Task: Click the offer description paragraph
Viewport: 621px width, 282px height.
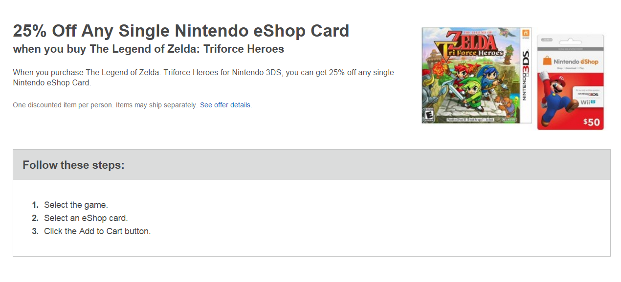Action: 203,78
